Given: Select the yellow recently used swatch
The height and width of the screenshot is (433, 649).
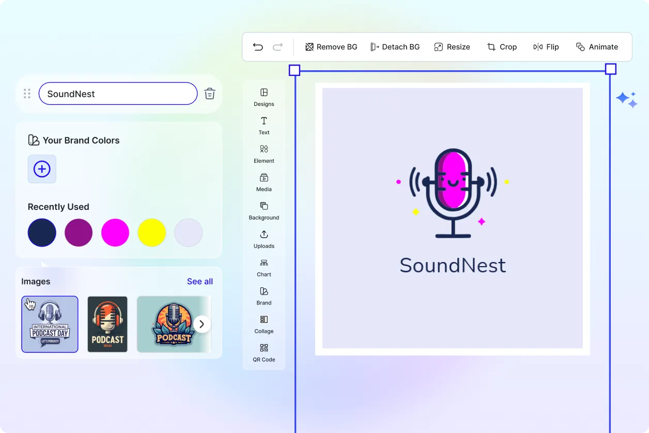Looking at the screenshot, I should coord(152,233).
